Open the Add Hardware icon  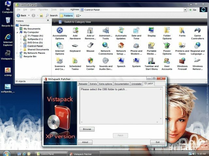tap(75, 33)
